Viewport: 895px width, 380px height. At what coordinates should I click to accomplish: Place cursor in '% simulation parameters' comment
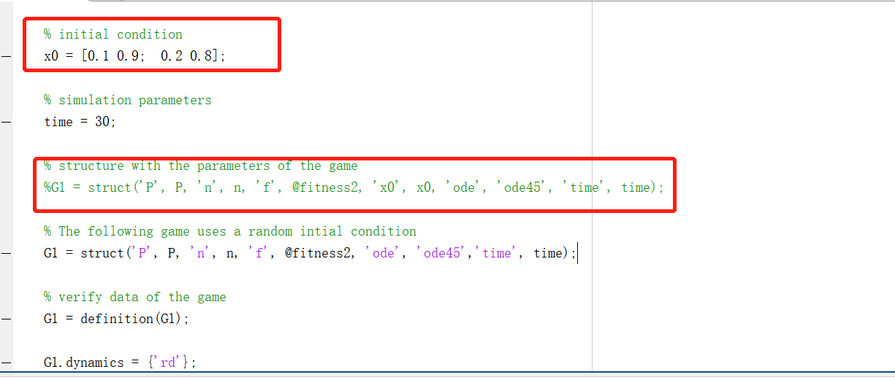coord(128,100)
